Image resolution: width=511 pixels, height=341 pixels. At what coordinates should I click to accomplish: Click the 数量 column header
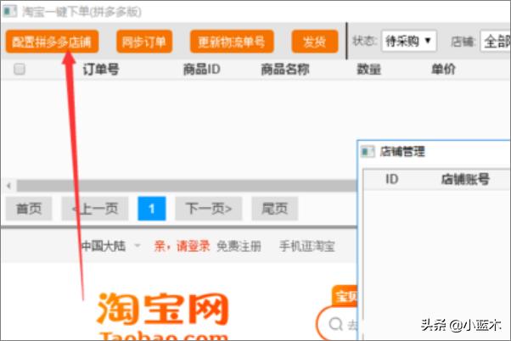pyautogui.click(x=368, y=69)
